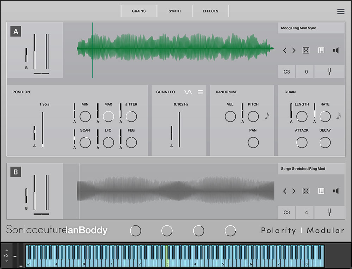Toggle the note sync icon beside Grain Rate
352x269 pixels.
[x=338, y=116]
